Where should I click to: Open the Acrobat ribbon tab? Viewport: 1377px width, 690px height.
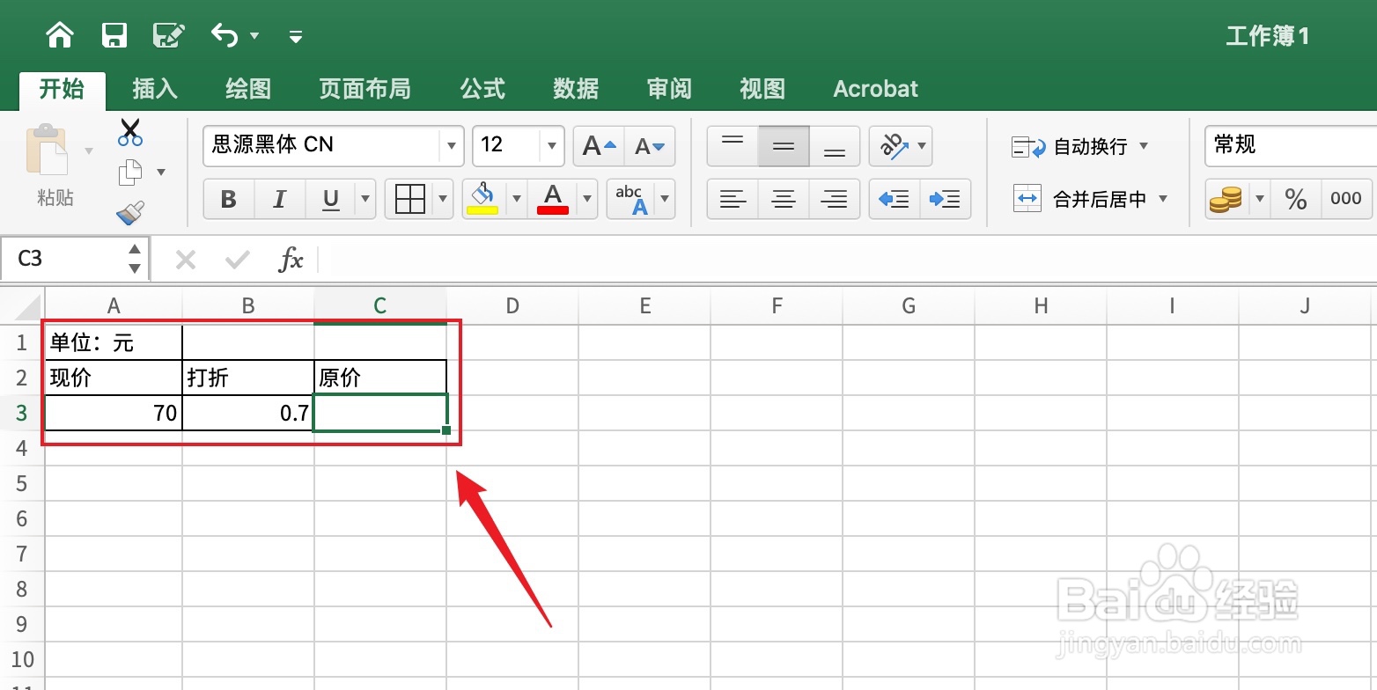876,89
